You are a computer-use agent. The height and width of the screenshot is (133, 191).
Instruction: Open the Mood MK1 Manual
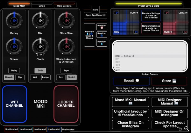tap(131, 102)
